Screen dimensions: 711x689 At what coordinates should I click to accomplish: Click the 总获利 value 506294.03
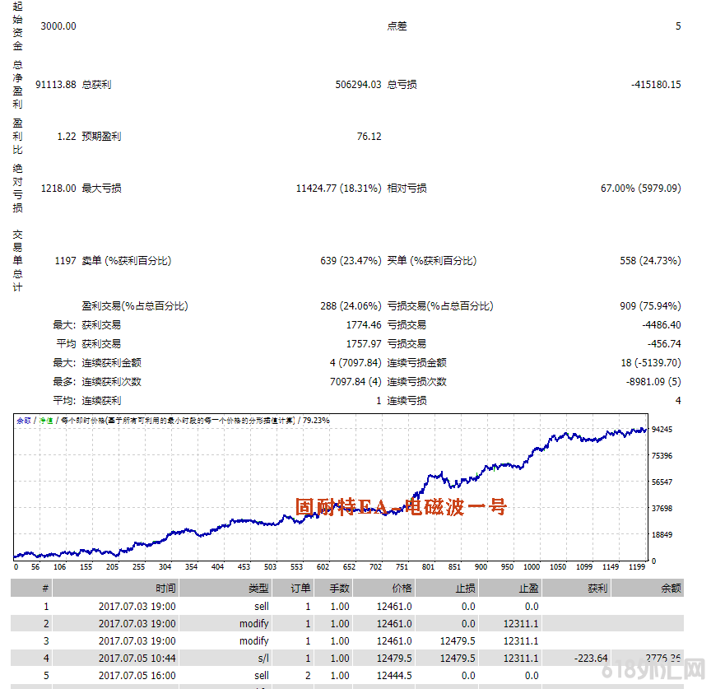click(x=358, y=84)
